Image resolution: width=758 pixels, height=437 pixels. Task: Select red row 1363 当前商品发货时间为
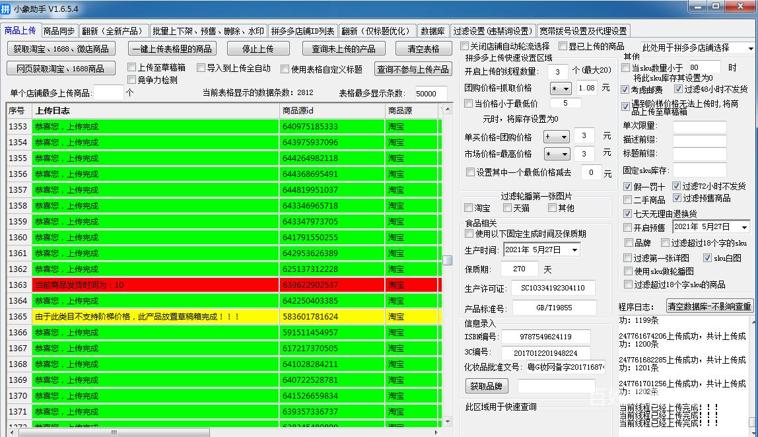[224, 285]
